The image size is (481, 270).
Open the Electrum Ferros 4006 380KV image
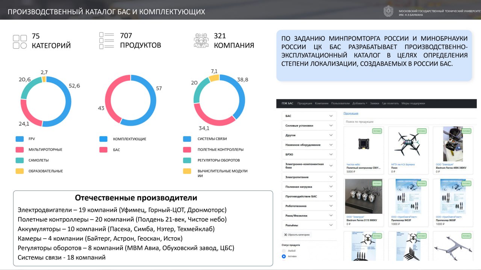(x=453, y=144)
